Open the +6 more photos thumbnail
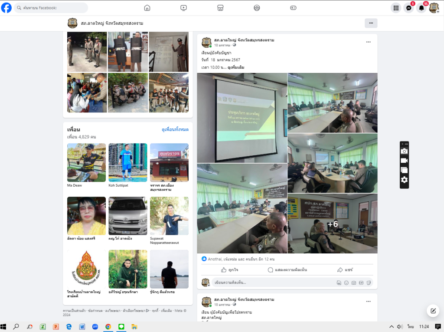This screenshot has height=332, width=444. (x=333, y=224)
